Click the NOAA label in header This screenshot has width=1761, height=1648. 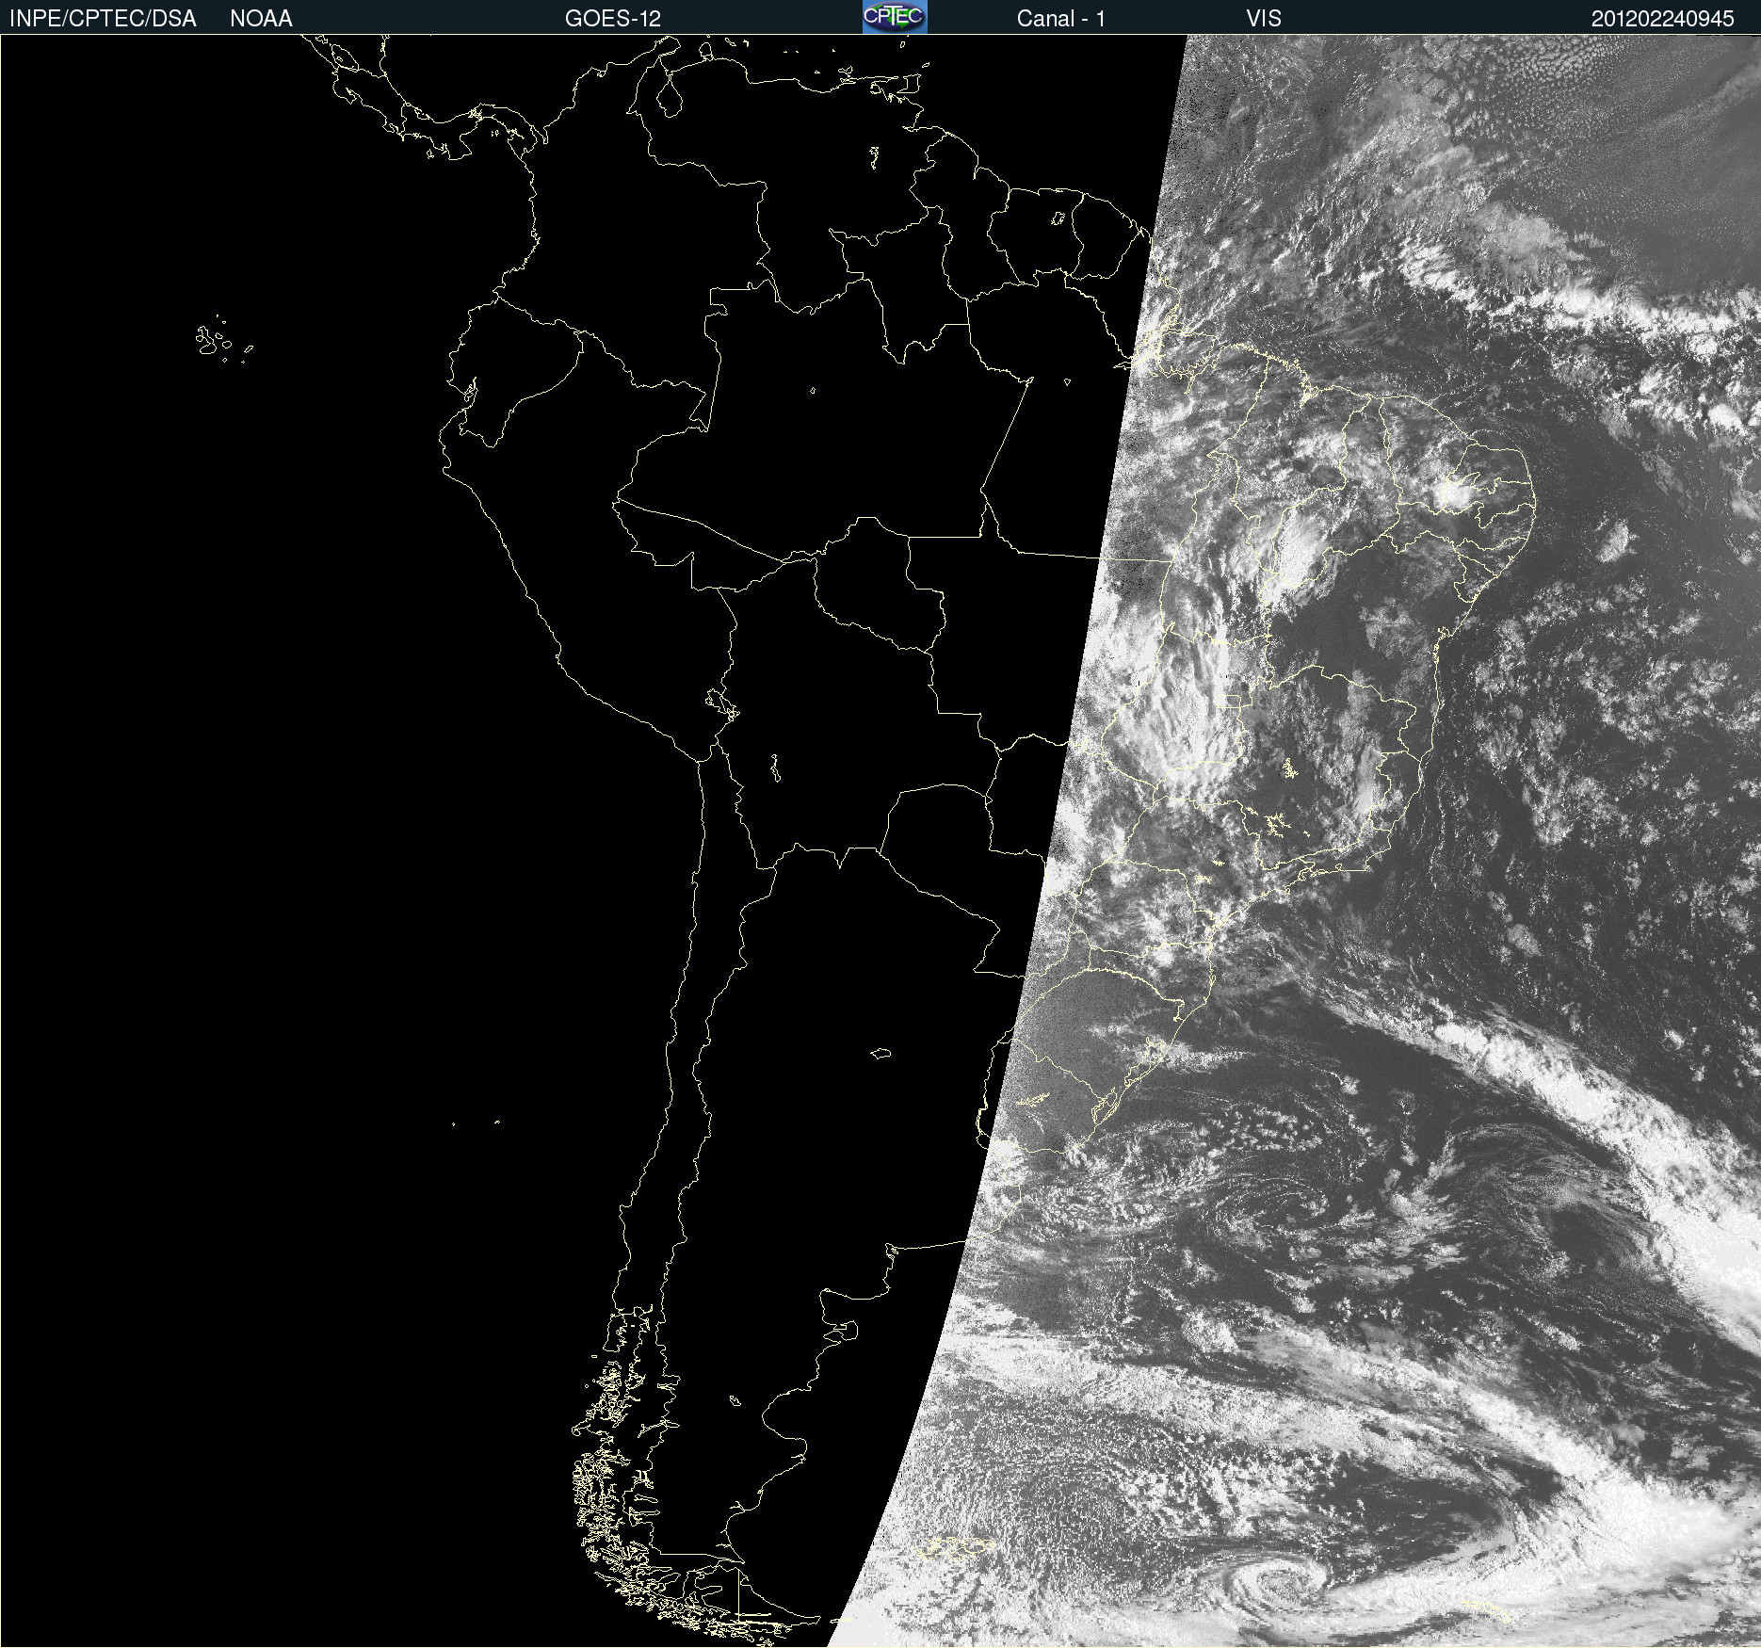[x=261, y=19]
